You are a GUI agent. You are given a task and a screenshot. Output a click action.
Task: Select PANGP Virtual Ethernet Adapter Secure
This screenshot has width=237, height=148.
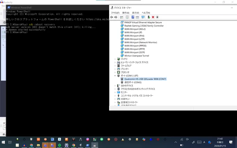pyautogui.click(x=143, y=22)
